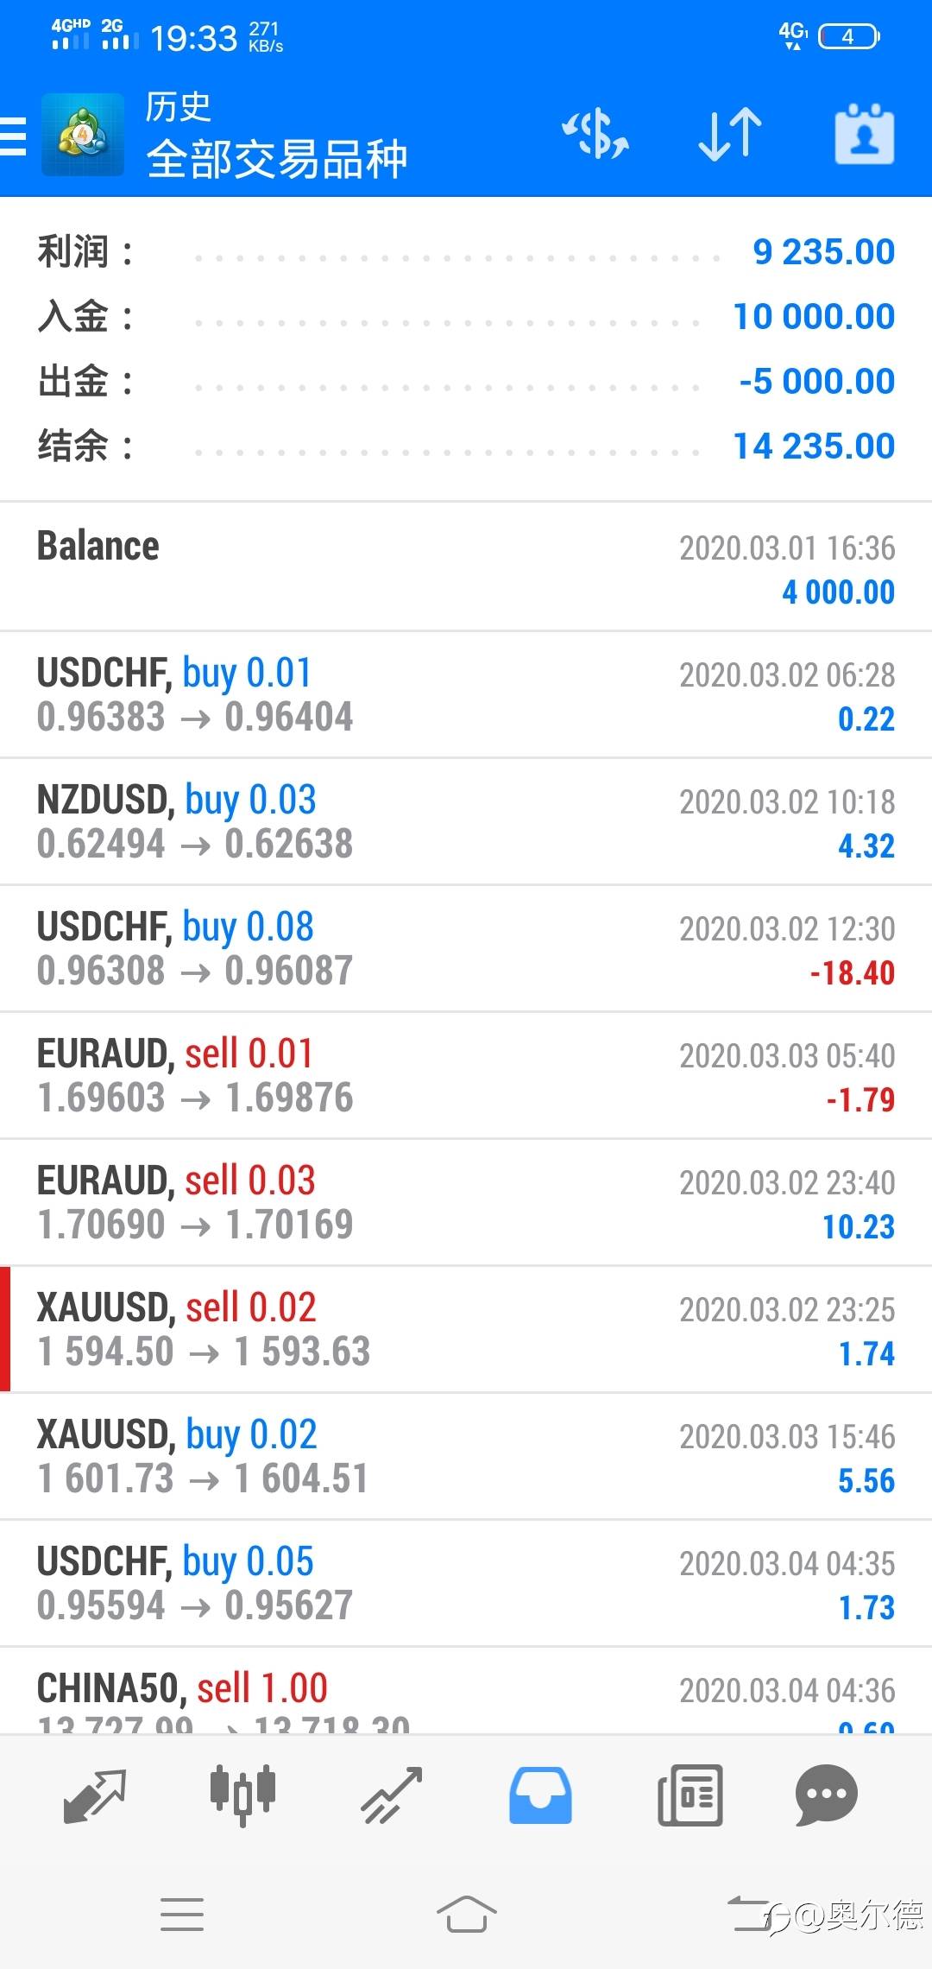
Task: Open the XAUUSD sell 0.02 trade
Action: [466, 1330]
